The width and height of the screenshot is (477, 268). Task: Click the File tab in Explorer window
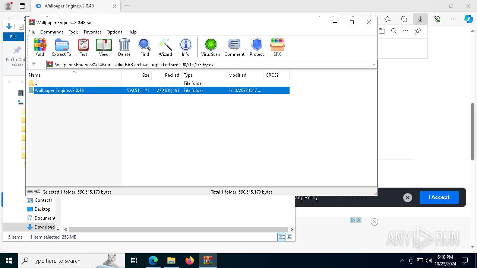point(13,37)
